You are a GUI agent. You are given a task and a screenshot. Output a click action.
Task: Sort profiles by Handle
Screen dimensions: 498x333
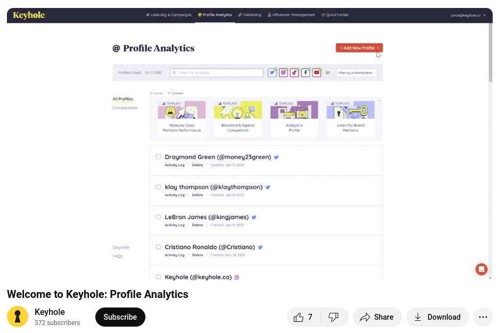(156, 93)
